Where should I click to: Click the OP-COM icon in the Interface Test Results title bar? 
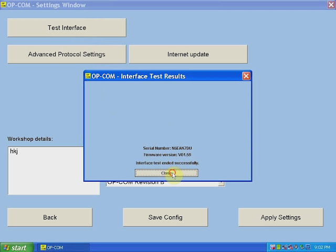88,76
